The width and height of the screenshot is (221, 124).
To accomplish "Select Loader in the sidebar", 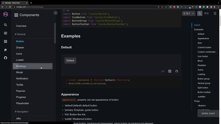I will [32, 60].
